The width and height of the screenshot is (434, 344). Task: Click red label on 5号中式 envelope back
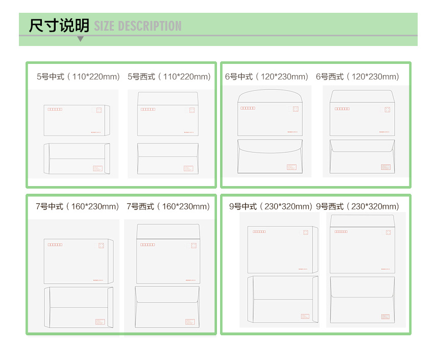[x=98, y=168]
